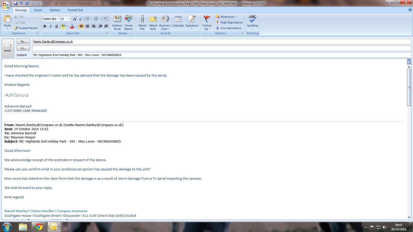Screen dimensions: 413x232
Task: Click the font color red A swatch
Action: tap(72, 26)
